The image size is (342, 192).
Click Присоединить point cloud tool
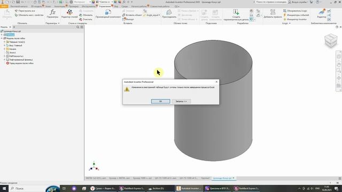169,14
